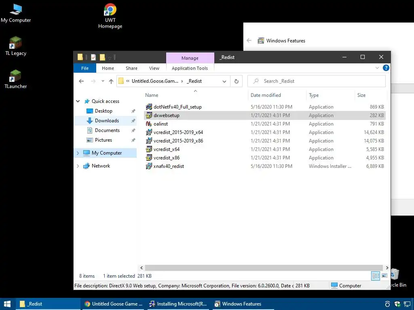Viewport: 414px width, 310px height.
Task: Expand the Network tree node
Action: (78, 166)
